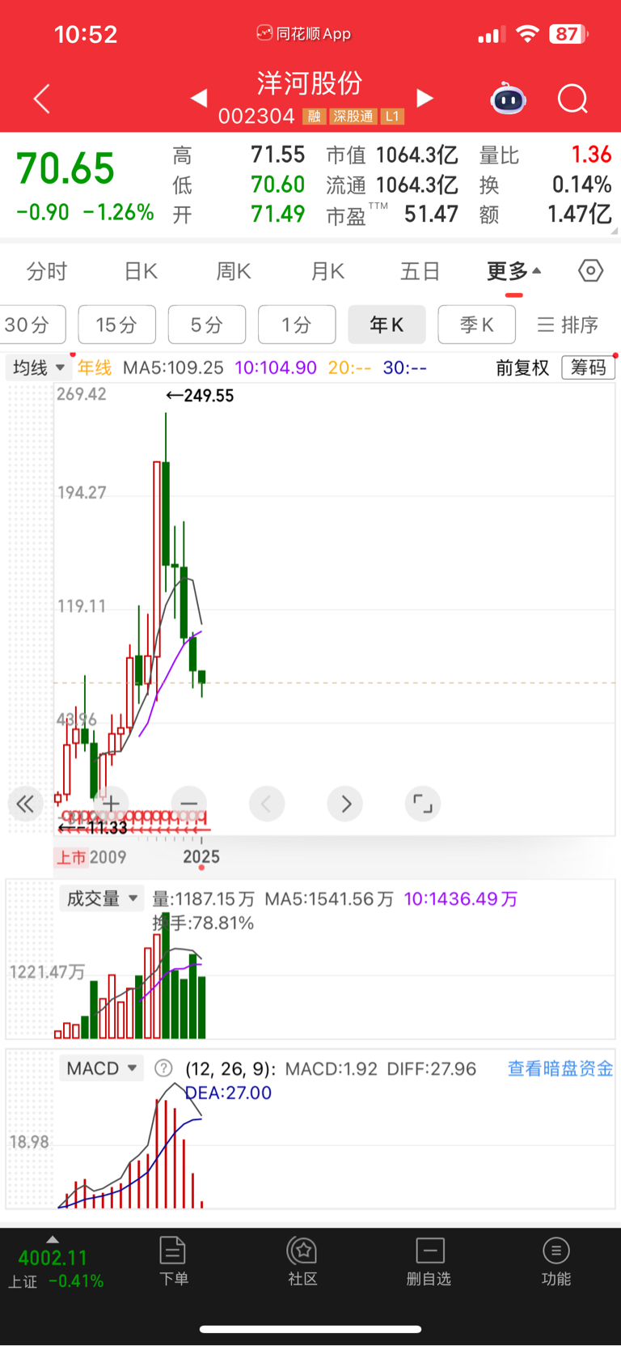The width and height of the screenshot is (621, 1346).
Task: Select the 5分 period
Action: point(207,325)
